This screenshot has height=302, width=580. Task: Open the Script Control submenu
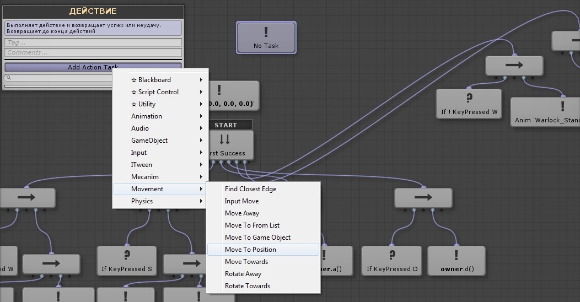[x=160, y=92]
